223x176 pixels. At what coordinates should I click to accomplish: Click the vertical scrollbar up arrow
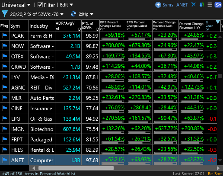click(220, 37)
